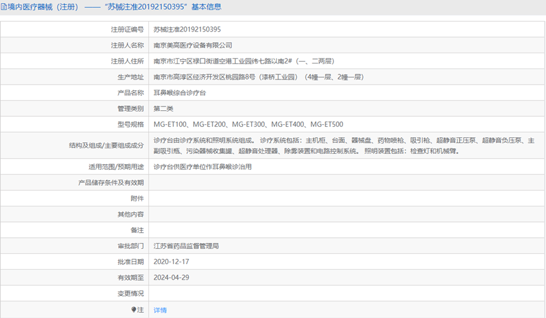546x318 pixels.
Task: Click the document icon beside 境内医疗器械 title
Action: [3, 7]
